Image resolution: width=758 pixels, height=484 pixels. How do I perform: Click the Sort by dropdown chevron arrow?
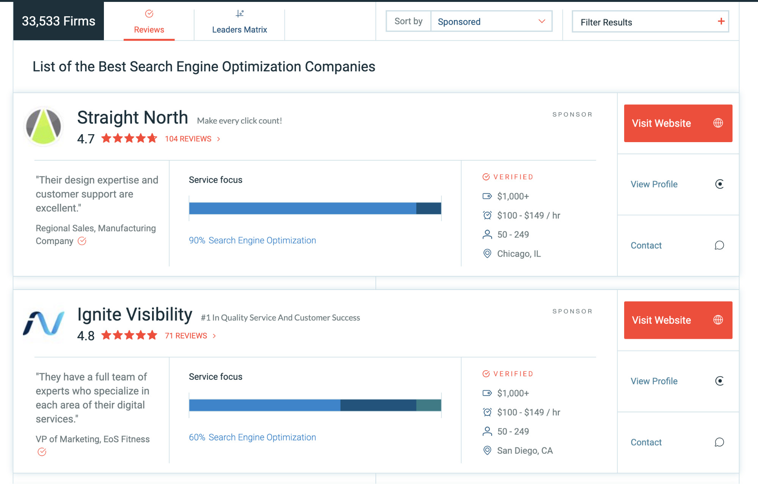pyautogui.click(x=542, y=21)
